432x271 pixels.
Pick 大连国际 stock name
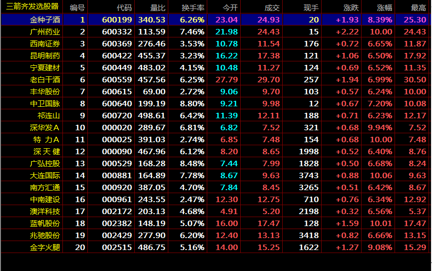point(45,176)
